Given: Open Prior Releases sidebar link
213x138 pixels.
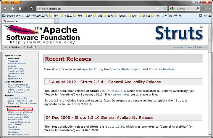Looking at the screenshot, I should (16, 92).
